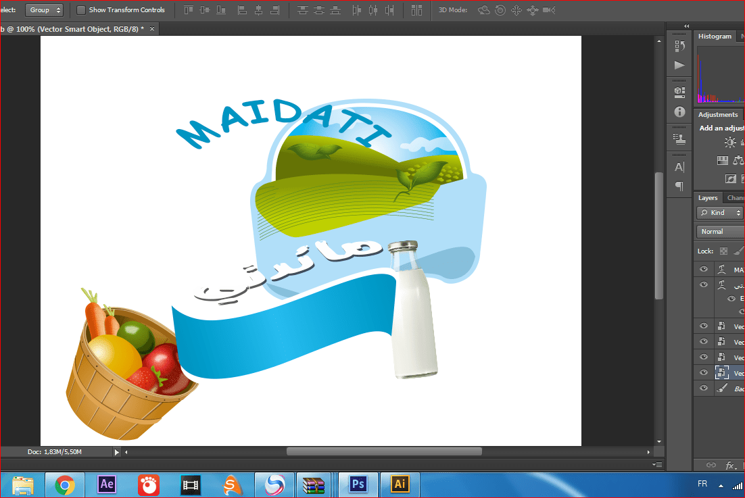Image resolution: width=745 pixels, height=498 pixels.
Task: Open Adobe Illustrator from the taskbar
Action: (x=400, y=484)
